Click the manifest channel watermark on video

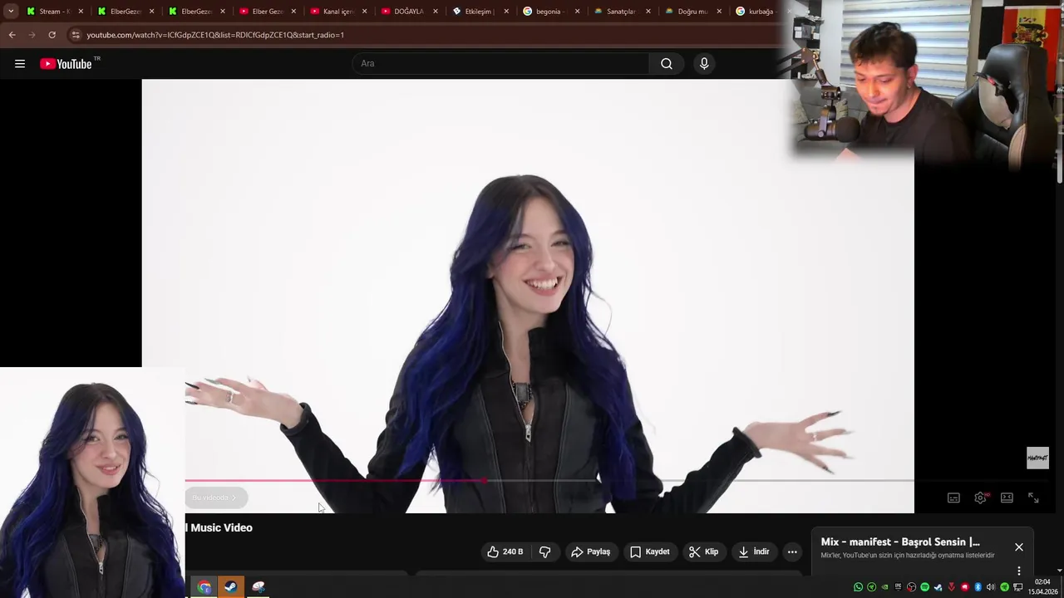[1037, 458]
